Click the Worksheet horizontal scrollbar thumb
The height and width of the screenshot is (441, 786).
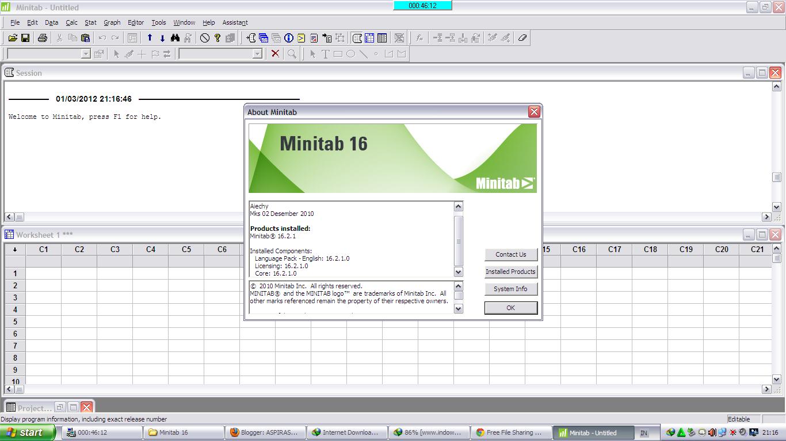[19, 389]
